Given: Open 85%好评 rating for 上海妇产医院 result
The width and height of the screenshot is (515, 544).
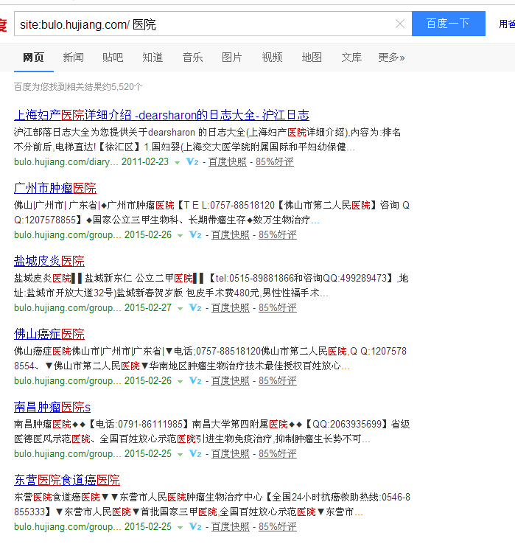Looking at the screenshot, I should click(x=275, y=162).
